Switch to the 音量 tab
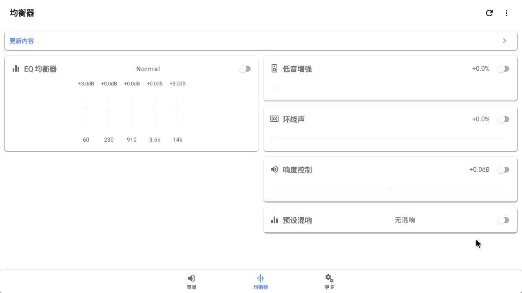 click(192, 282)
